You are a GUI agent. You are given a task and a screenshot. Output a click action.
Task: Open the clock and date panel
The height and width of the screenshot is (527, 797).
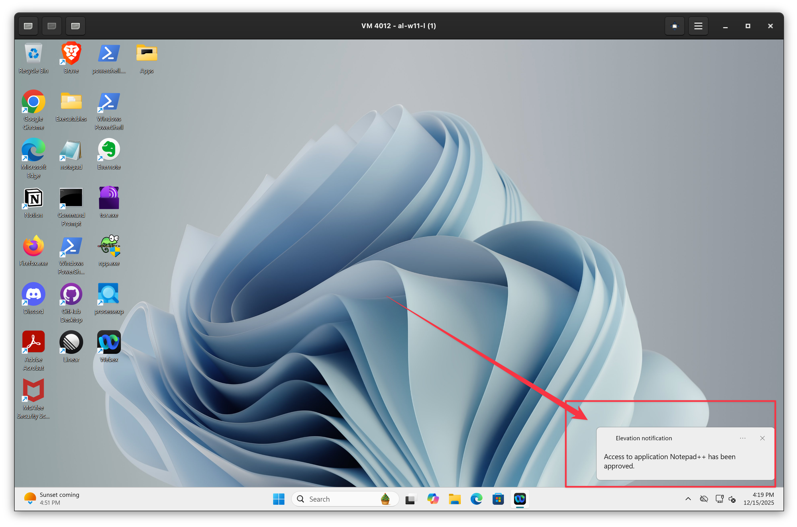[758, 499]
